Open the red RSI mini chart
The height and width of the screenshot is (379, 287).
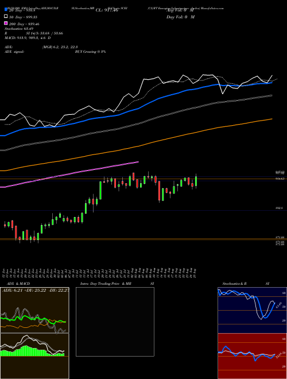click(x=252, y=356)
